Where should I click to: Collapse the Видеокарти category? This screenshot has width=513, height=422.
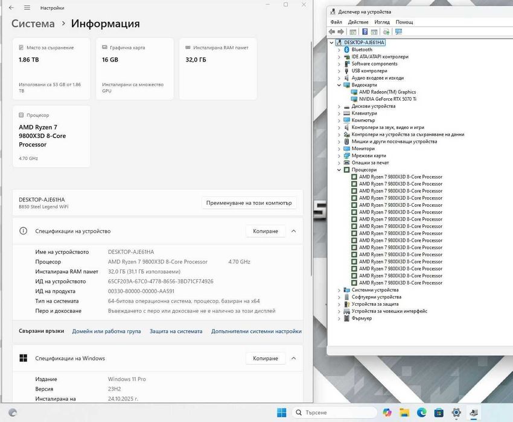tap(339, 85)
